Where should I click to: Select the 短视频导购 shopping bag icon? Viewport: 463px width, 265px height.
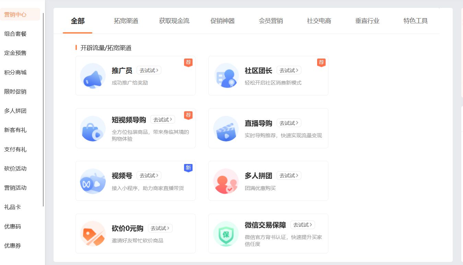(92, 128)
